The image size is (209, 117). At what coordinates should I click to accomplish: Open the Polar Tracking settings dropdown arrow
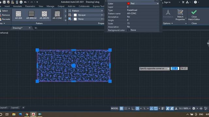[141, 109]
